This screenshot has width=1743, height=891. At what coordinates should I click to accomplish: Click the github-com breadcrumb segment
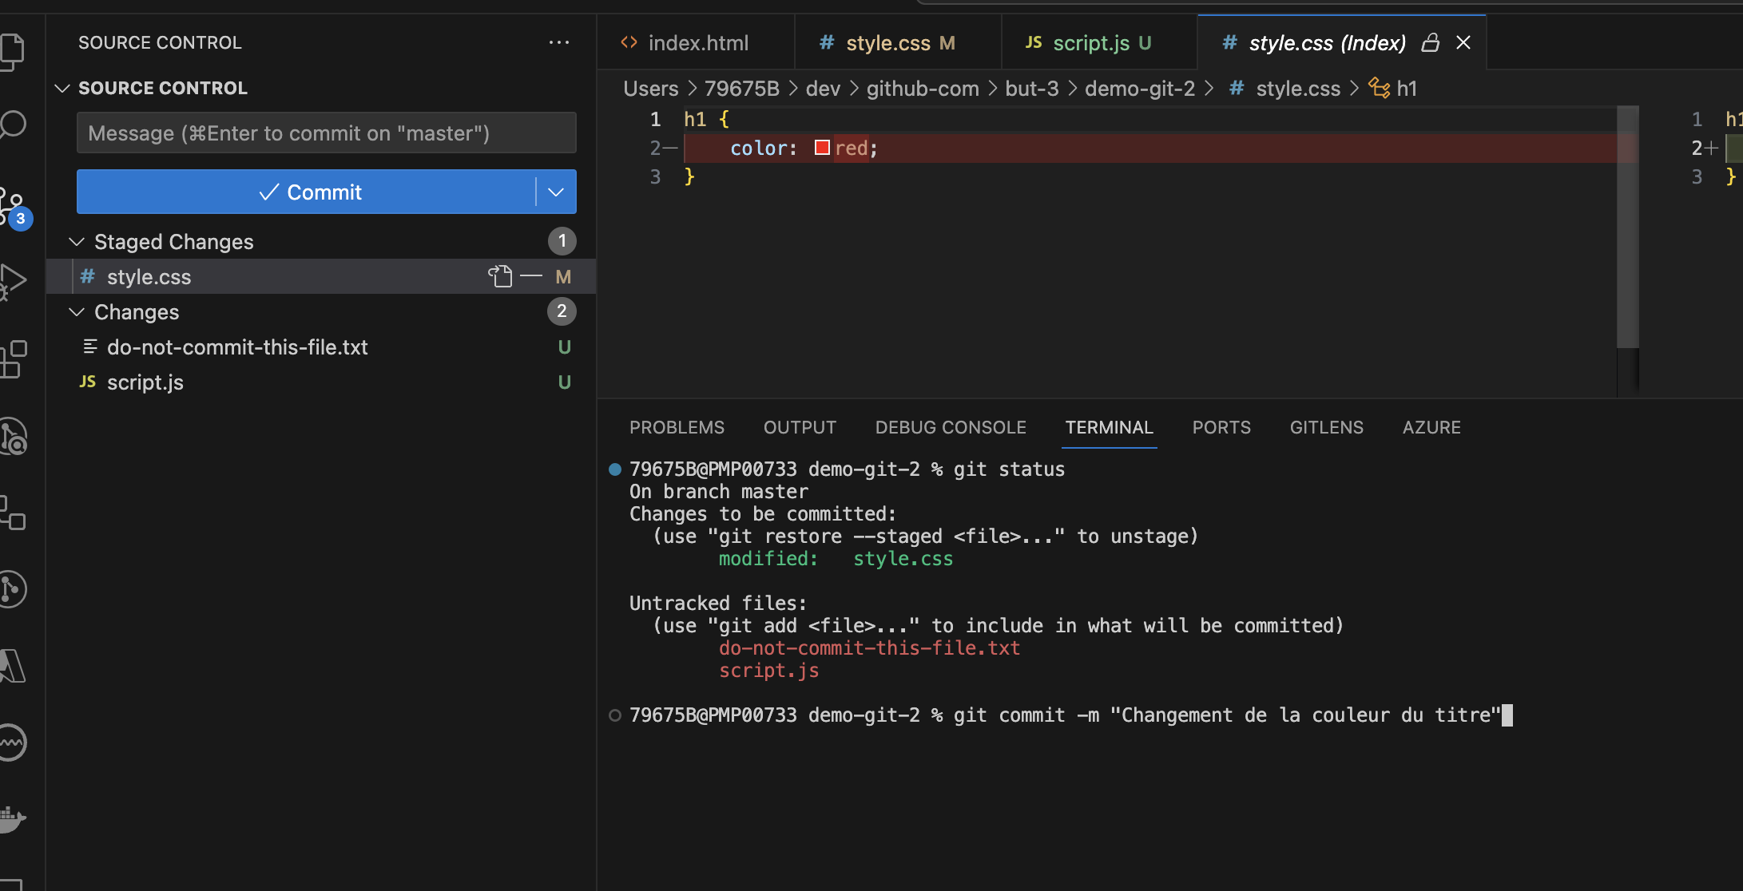923,88
